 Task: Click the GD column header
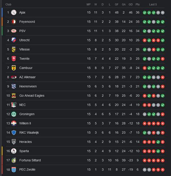click(131, 4)
